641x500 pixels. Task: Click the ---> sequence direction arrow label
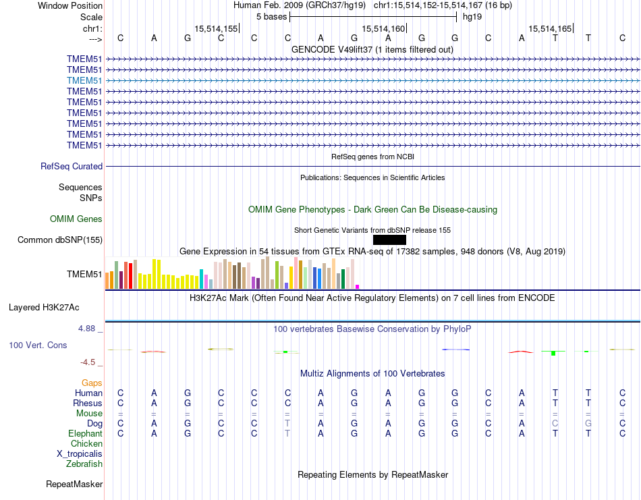[x=95, y=39]
